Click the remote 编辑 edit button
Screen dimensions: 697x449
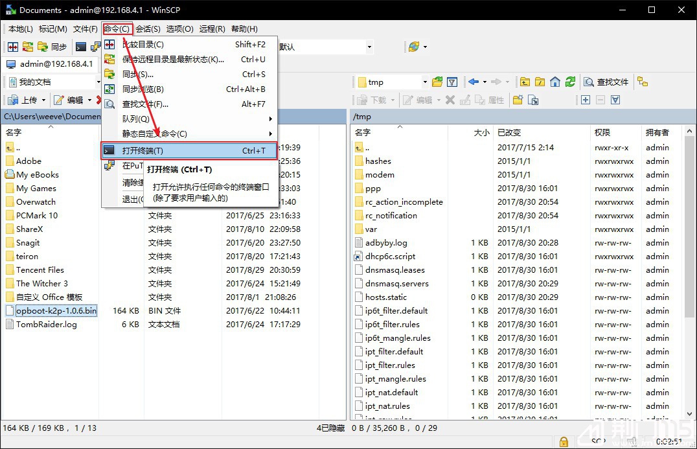[x=418, y=100]
